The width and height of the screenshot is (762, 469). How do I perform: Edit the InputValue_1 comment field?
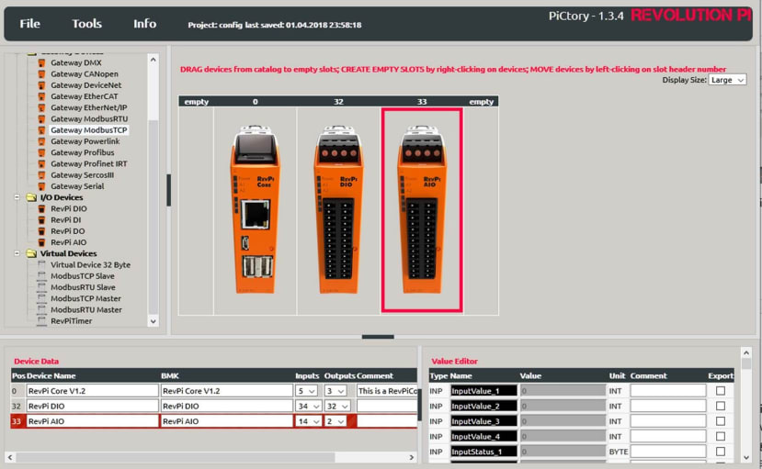(667, 391)
